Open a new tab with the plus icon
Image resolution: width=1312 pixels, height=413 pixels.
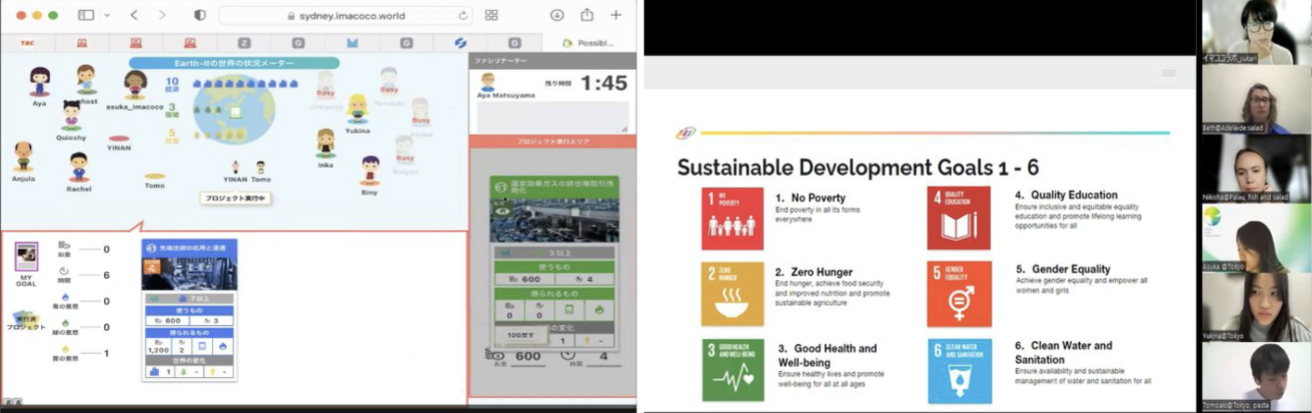click(x=616, y=15)
